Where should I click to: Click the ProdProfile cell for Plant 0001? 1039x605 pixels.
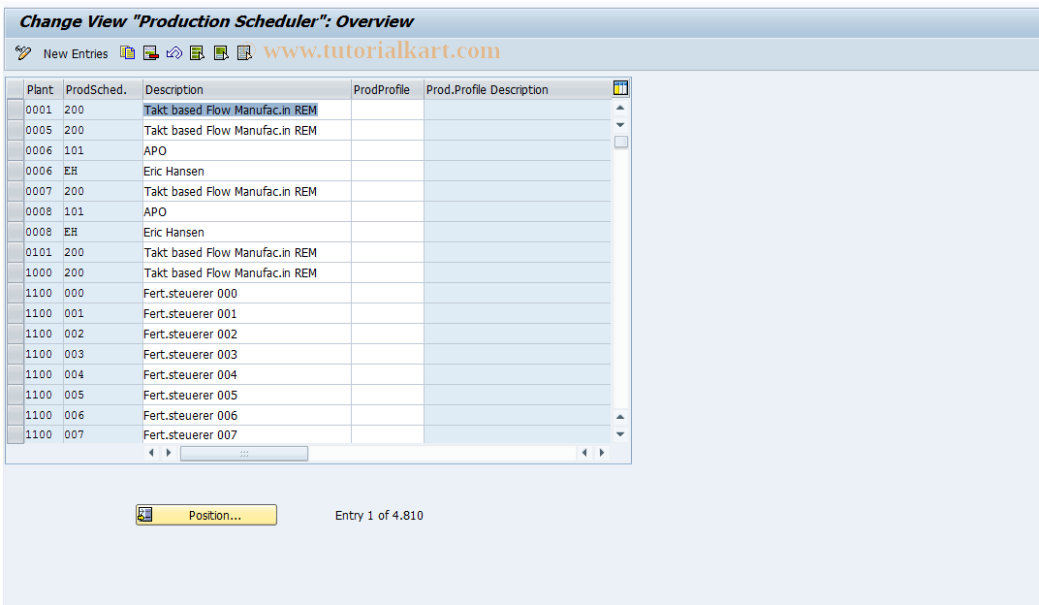387,110
